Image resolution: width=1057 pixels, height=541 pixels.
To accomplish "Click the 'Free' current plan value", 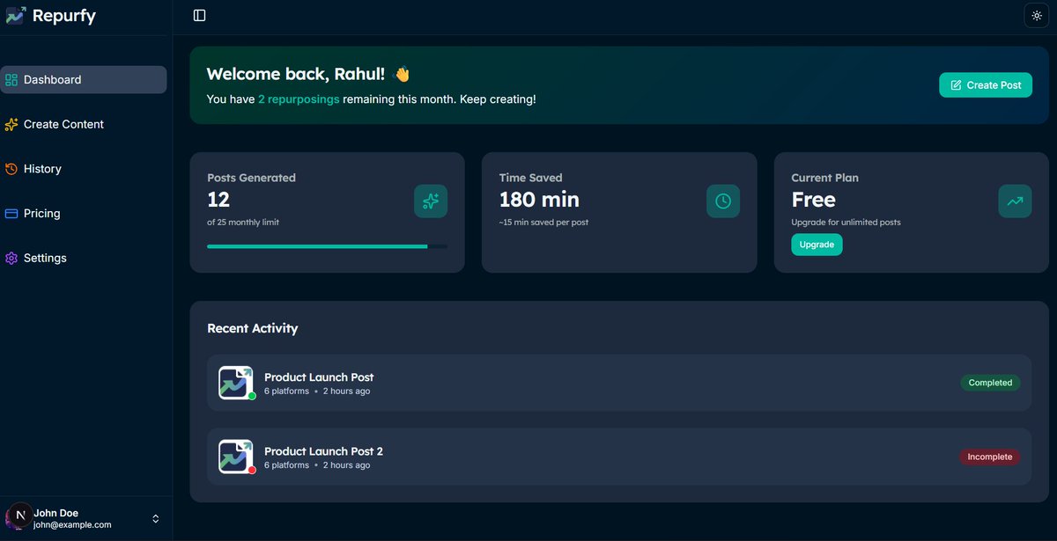I will pyautogui.click(x=813, y=200).
